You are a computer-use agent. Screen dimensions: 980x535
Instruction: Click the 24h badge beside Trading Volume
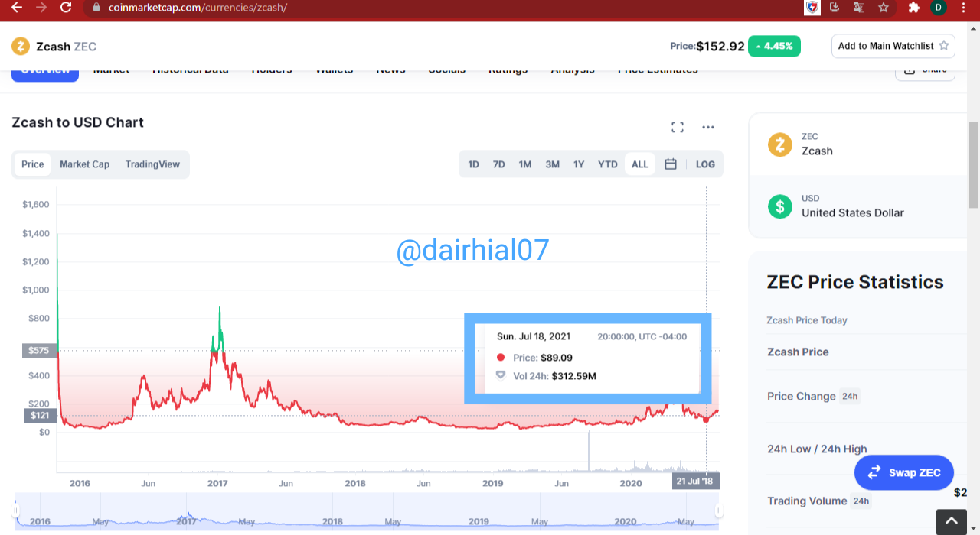point(861,501)
